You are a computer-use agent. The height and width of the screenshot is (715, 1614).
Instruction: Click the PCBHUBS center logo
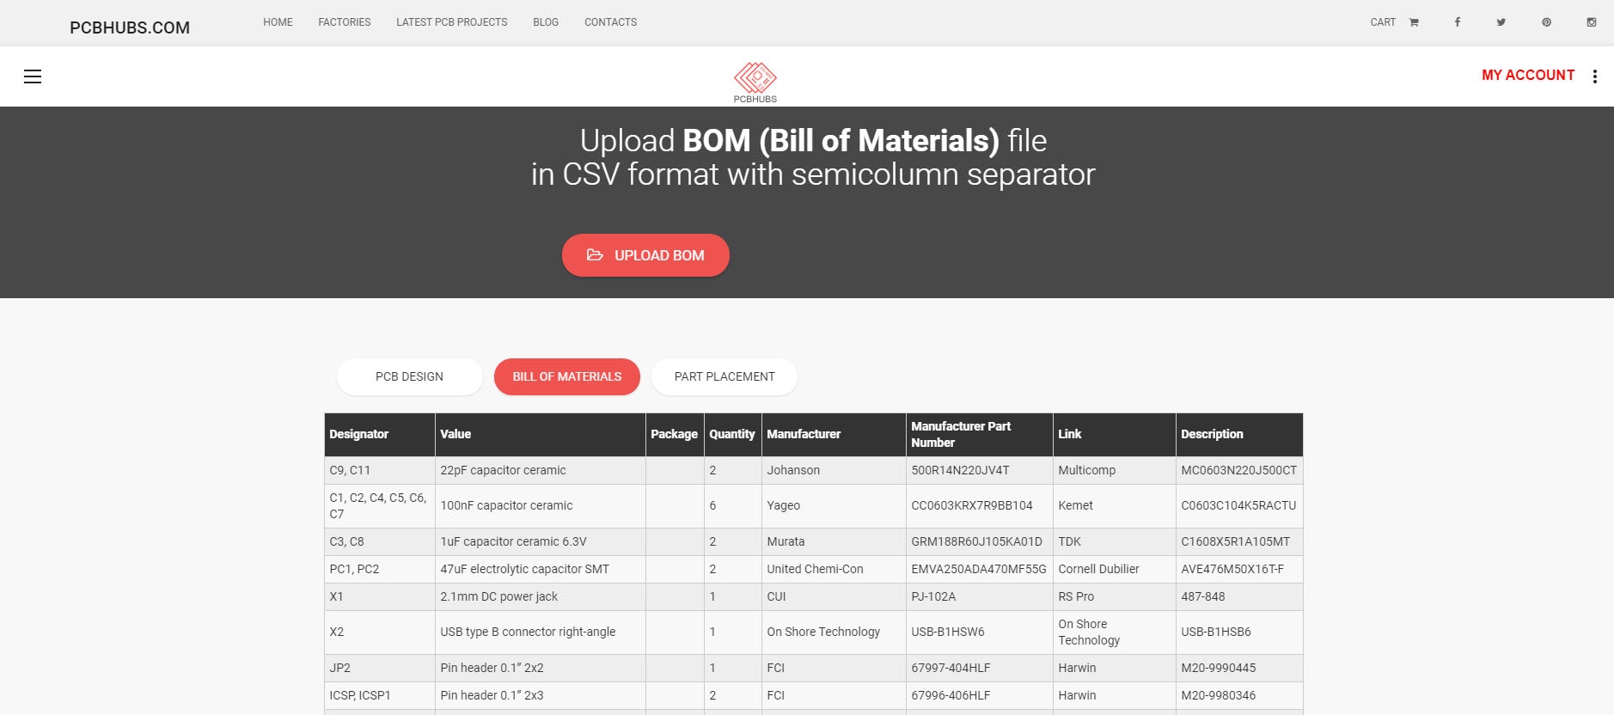[755, 82]
